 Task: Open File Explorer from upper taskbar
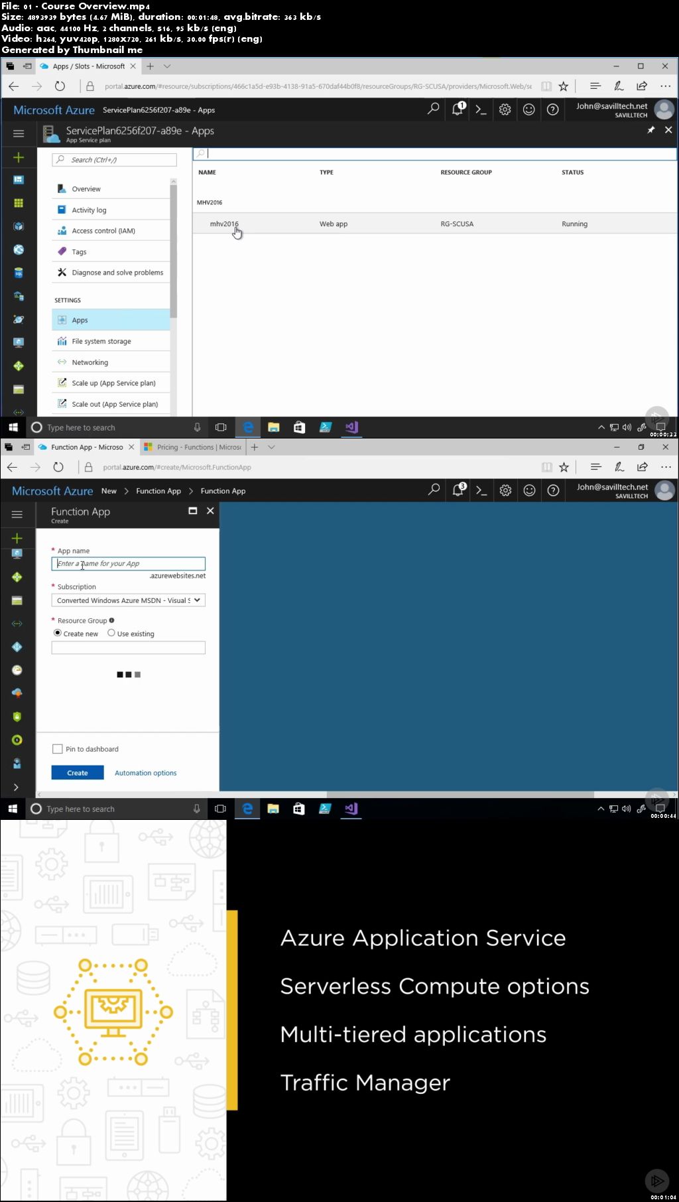pos(274,427)
